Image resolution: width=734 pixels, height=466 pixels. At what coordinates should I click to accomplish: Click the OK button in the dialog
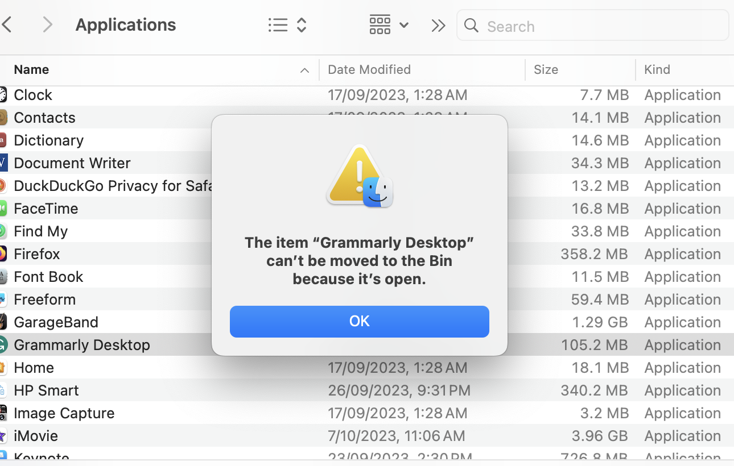pos(359,322)
